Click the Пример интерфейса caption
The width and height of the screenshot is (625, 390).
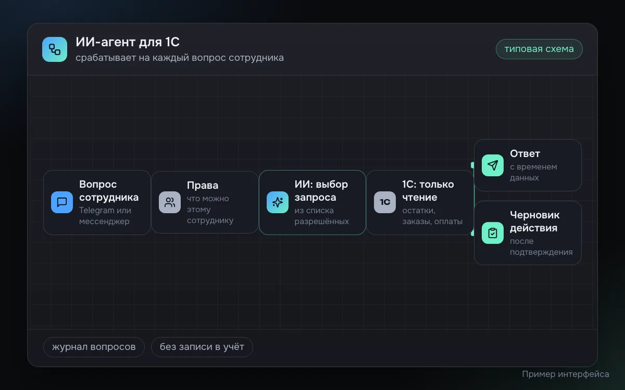click(566, 374)
